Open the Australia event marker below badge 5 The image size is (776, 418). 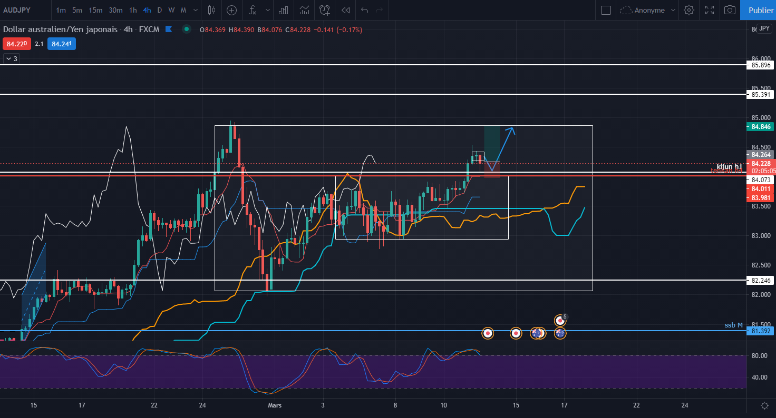pos(560,333)
